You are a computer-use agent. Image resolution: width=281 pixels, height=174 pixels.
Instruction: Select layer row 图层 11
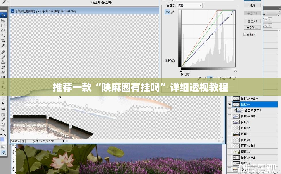(x=252, y=152)
